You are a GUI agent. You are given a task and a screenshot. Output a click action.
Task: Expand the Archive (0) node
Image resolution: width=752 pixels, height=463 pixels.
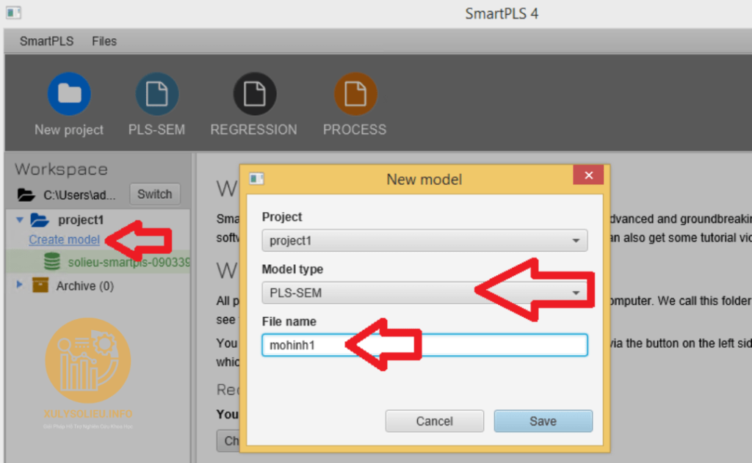tap(19, 285)
